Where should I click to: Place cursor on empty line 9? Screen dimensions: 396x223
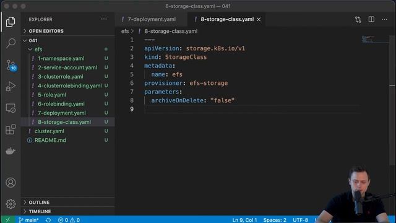[x=252, y=109]
